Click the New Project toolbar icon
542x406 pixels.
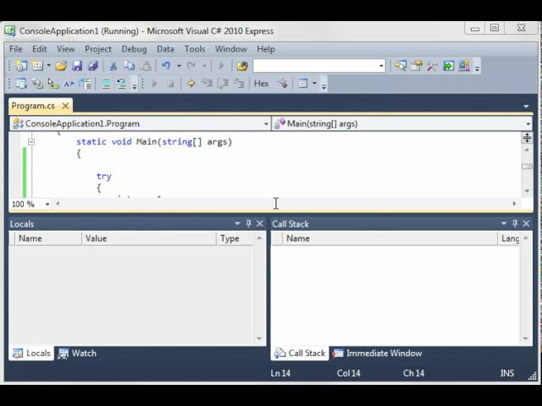[21, 66]
